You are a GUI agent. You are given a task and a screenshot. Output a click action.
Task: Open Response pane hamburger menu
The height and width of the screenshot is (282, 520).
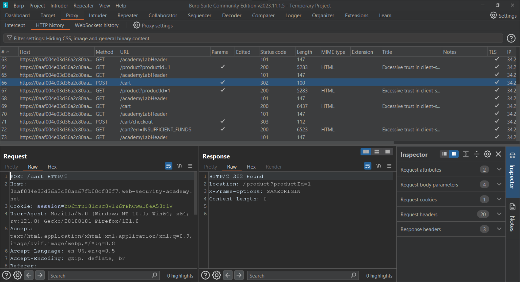(389, 166)
